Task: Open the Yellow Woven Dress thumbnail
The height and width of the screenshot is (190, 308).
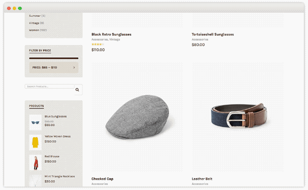Action: 35,142
